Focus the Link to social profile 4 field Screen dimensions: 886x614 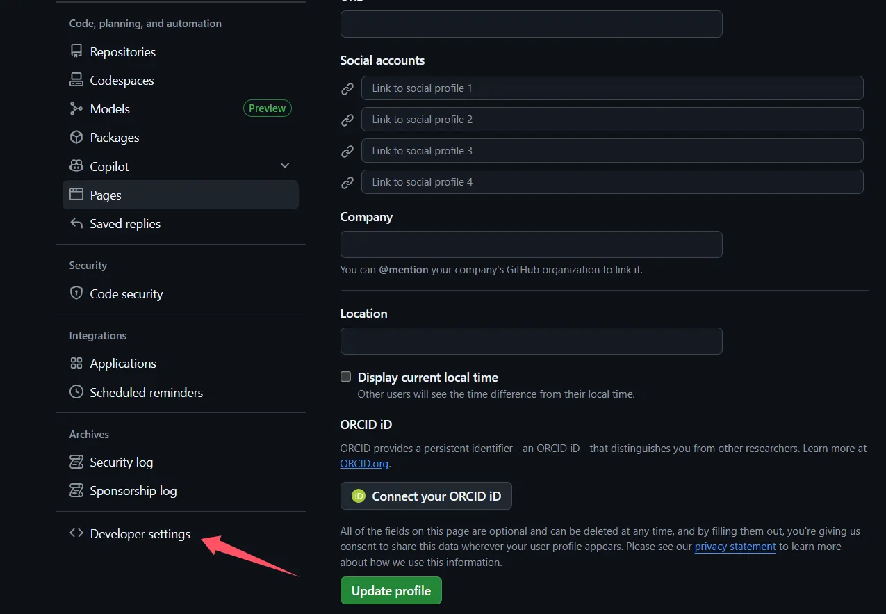(612, 182)
